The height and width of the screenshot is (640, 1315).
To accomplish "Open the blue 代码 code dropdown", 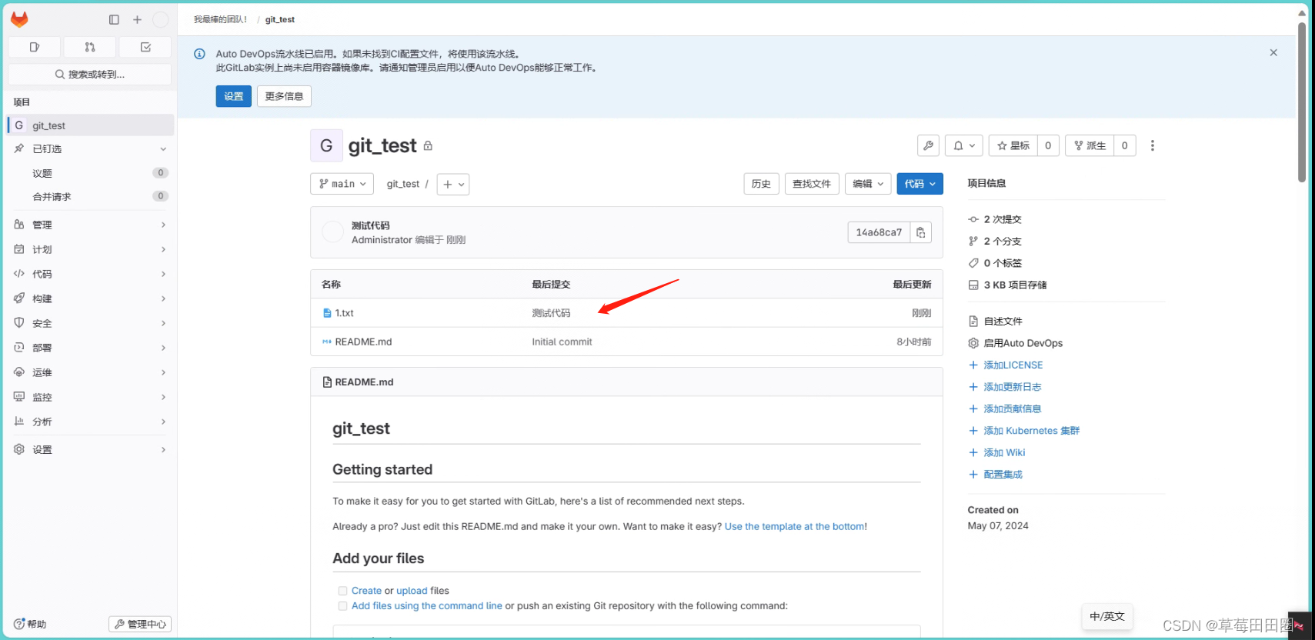I will click(920, 184).
